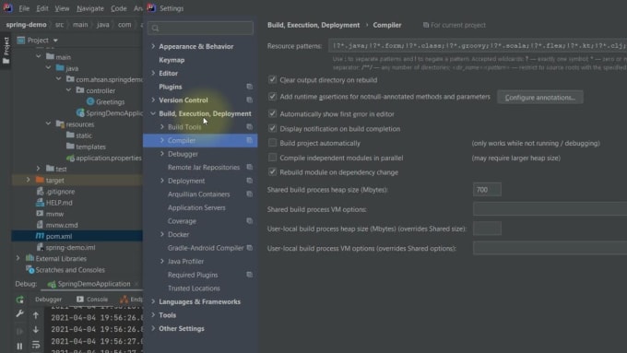This screenshot has width=627, height=353.
Task: Enable Compile independent modules in parallel
Action: 272,158
